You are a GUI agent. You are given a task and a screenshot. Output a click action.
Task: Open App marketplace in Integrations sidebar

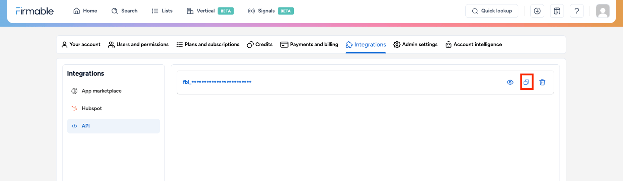113,91
